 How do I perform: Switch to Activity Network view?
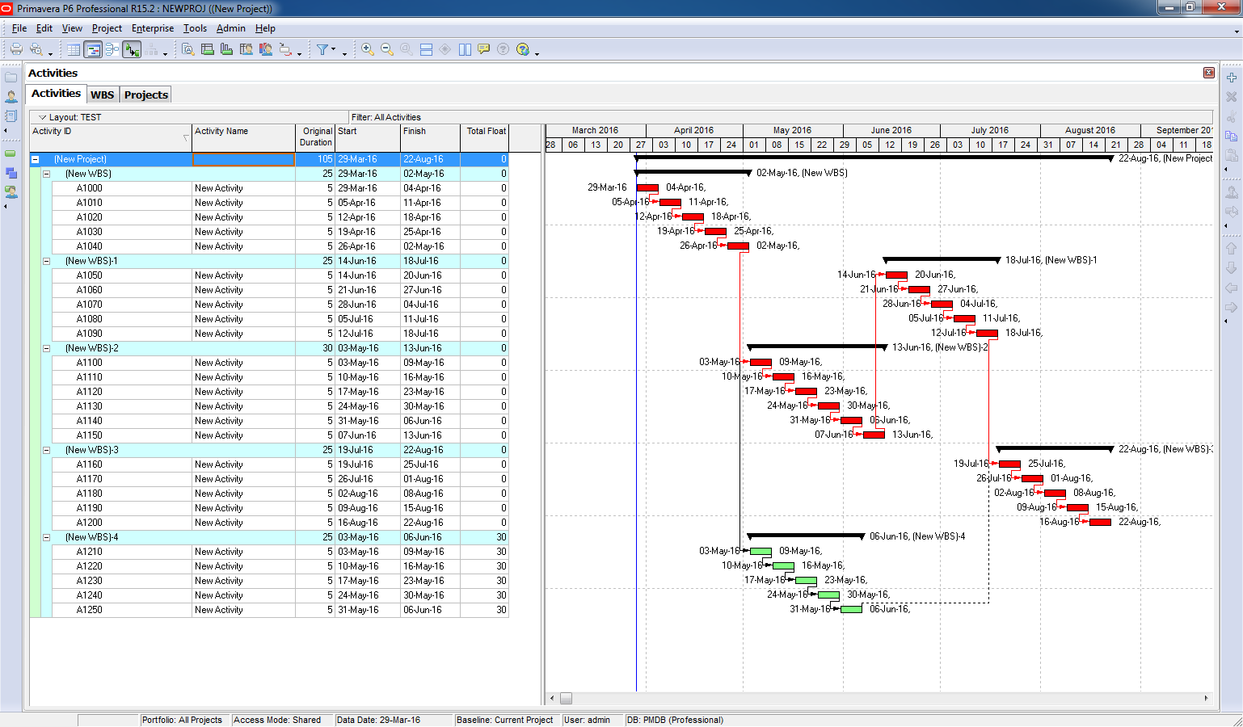112,49
